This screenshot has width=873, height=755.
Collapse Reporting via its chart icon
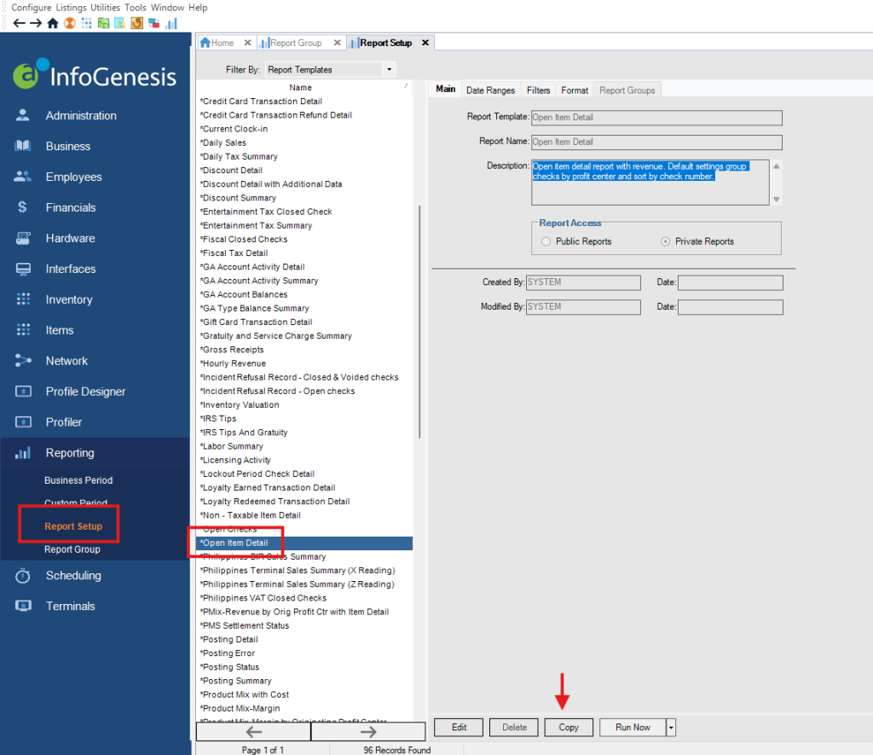pyautogui.click(x=23, y=452)
